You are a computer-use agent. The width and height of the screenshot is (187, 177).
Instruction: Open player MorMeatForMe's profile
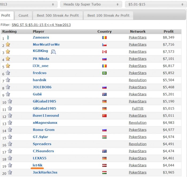[46, 44]
